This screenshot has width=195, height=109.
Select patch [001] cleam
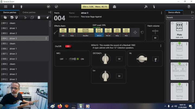point(25,23)
